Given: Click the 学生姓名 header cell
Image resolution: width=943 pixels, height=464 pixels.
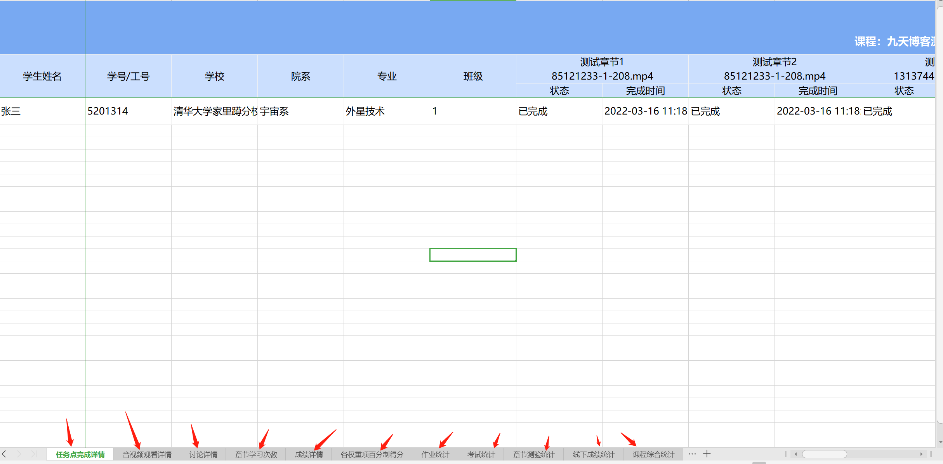Looking at the screenshot, I should (x=42, y=76).
